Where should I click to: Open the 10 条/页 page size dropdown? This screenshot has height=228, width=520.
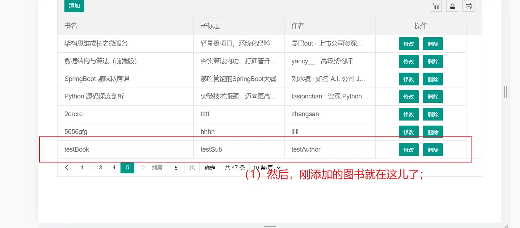click(x=267, y=168)
